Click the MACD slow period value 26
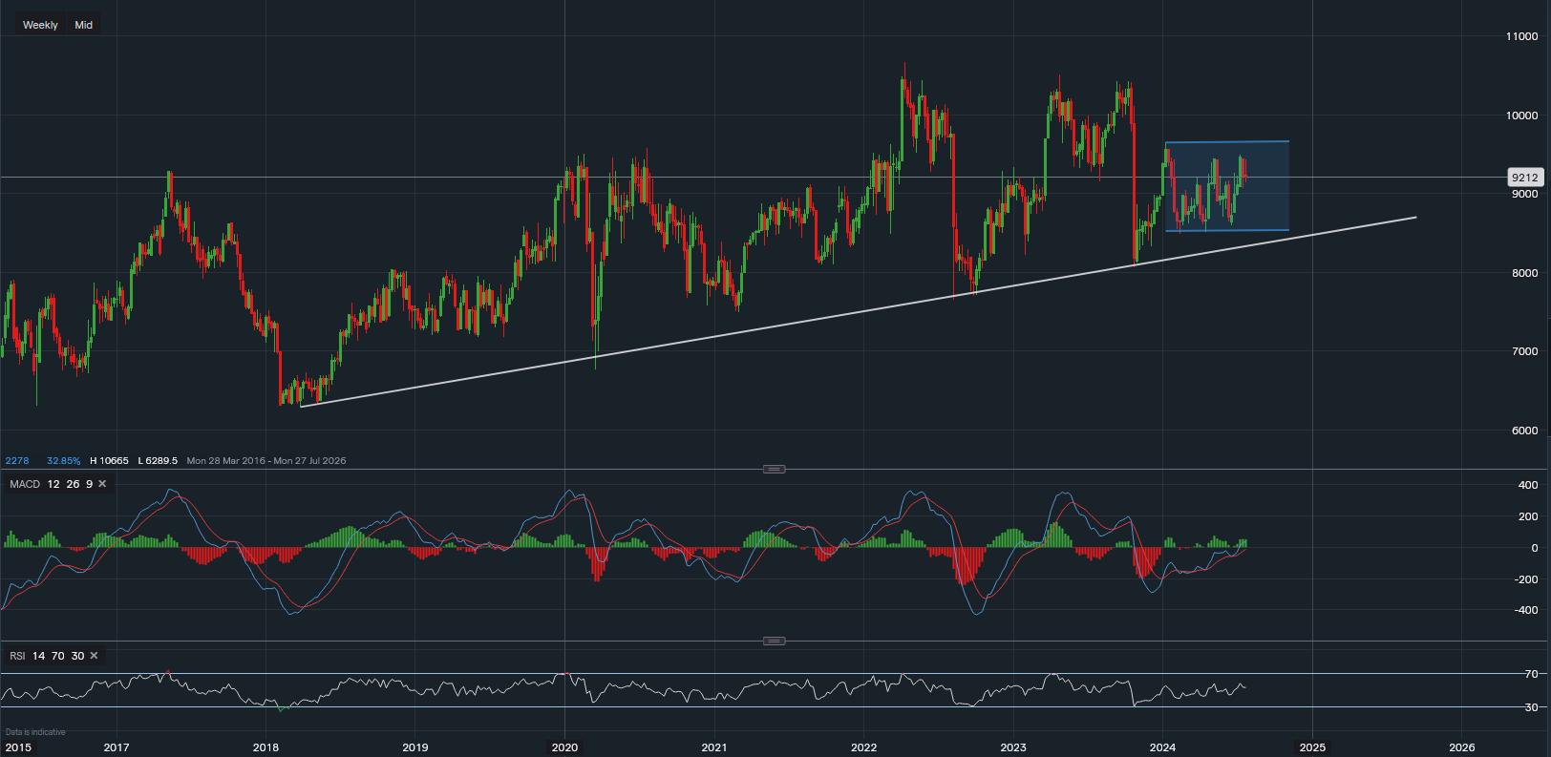 click(x=73, y=484)
